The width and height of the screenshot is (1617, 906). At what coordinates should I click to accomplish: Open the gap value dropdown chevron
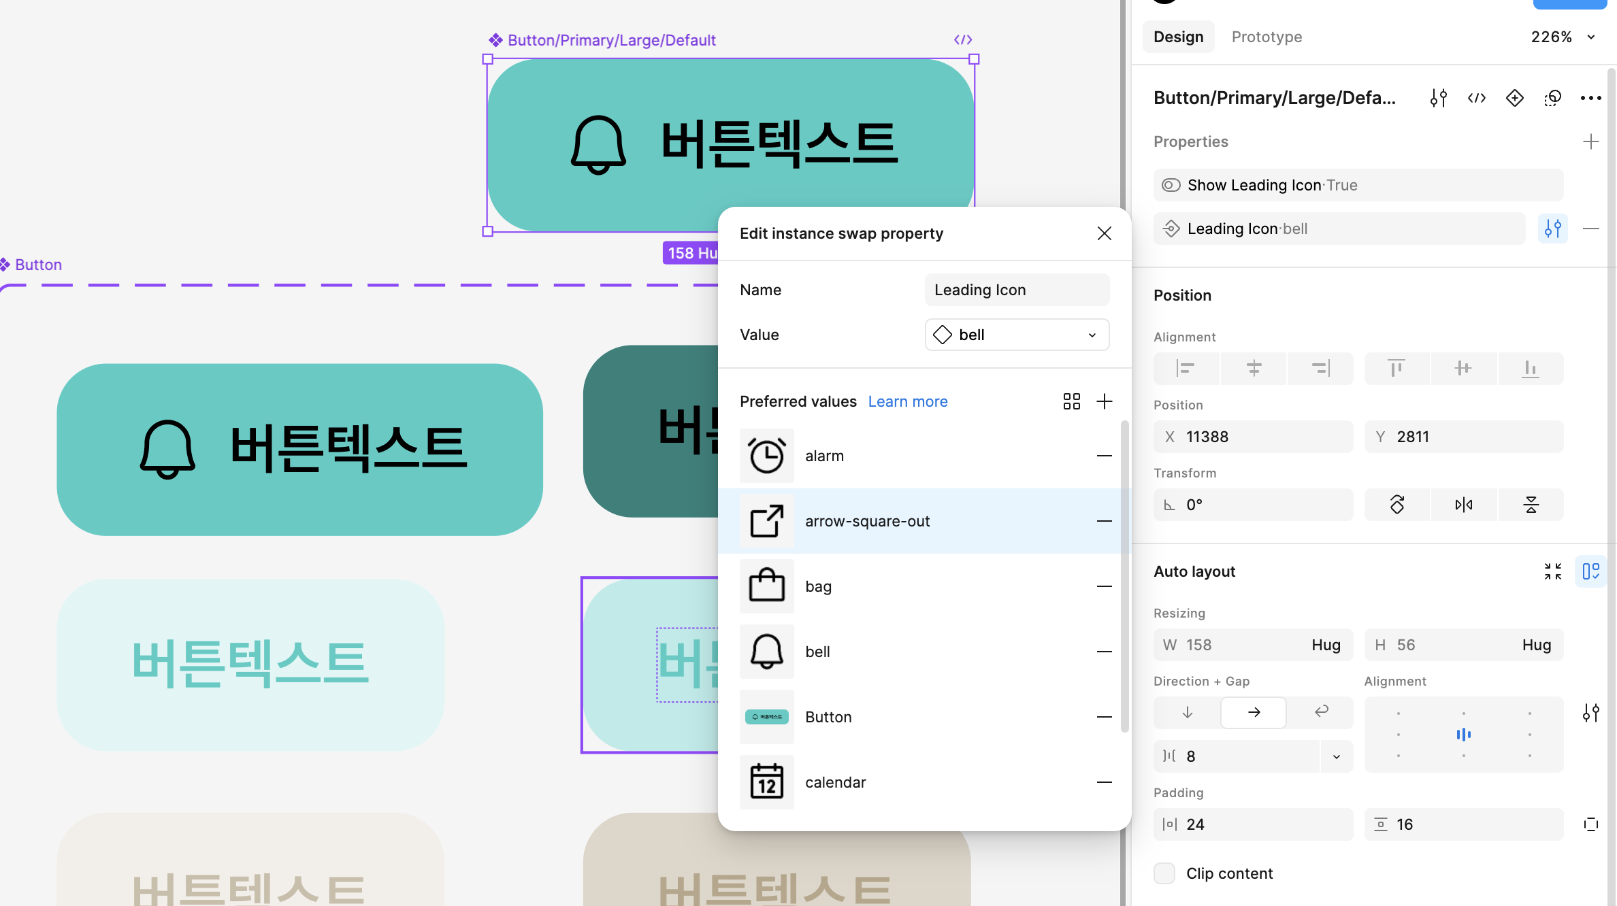[x=1337, y=756]
